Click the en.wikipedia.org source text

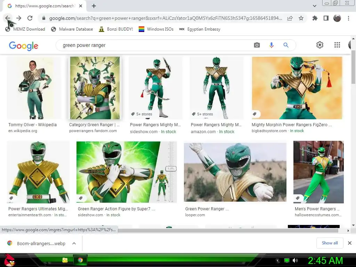[23, 131]
